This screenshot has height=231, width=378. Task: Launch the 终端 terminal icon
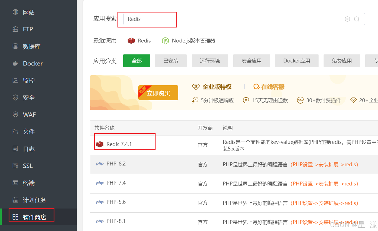16,183
